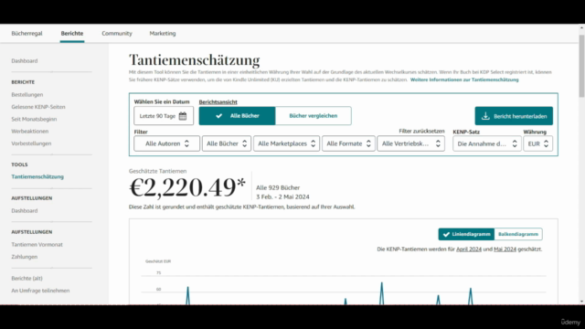The height and width of the screenshot is (329, 585).
Task: Open Werbeaktionen report
Action: click(x=30, y=132)
